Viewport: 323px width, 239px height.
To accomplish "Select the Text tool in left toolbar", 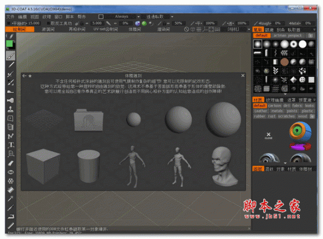I will point(11,145).
